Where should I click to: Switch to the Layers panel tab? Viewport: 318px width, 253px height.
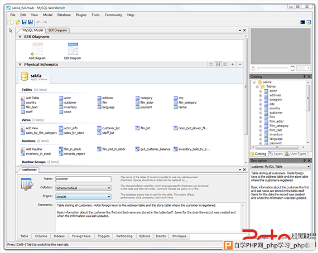click(276, 154)
